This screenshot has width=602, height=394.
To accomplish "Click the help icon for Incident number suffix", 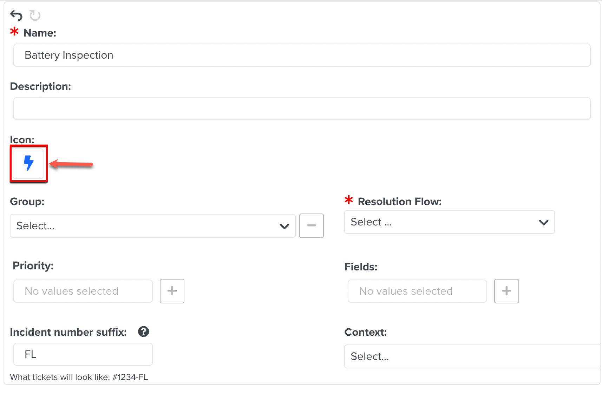I will pos(143,331).
